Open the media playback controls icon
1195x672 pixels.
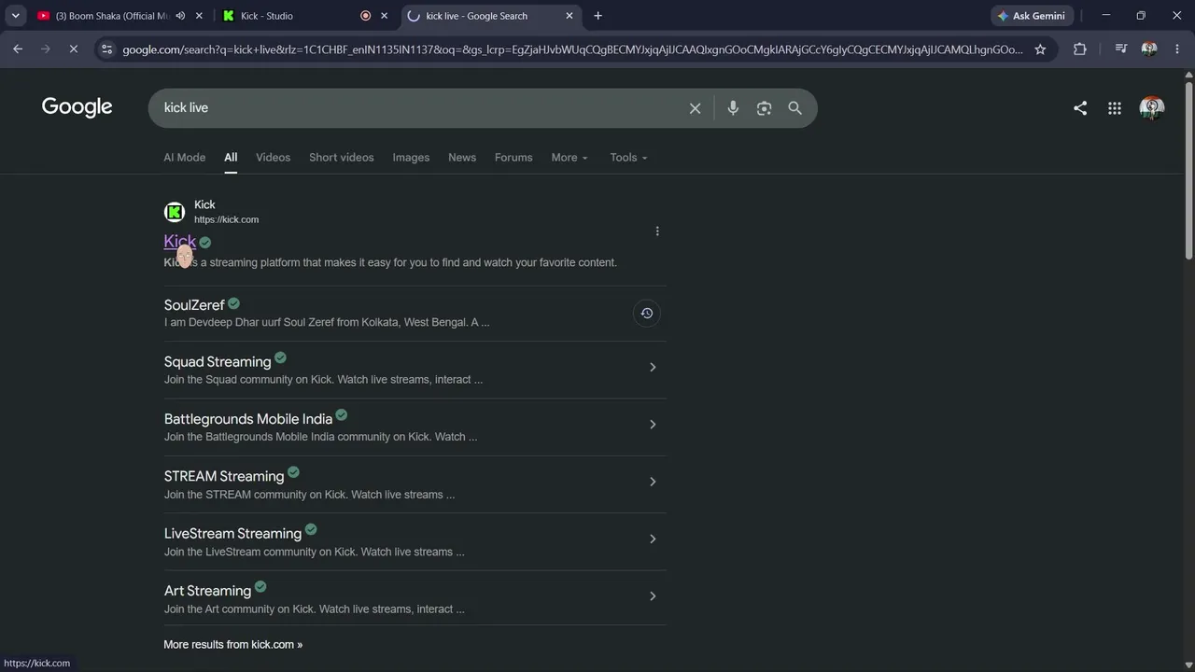(x=1121, y=49)
